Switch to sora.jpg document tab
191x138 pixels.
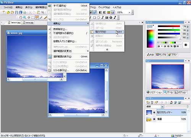pyautogui.click(x=28, y=22)
